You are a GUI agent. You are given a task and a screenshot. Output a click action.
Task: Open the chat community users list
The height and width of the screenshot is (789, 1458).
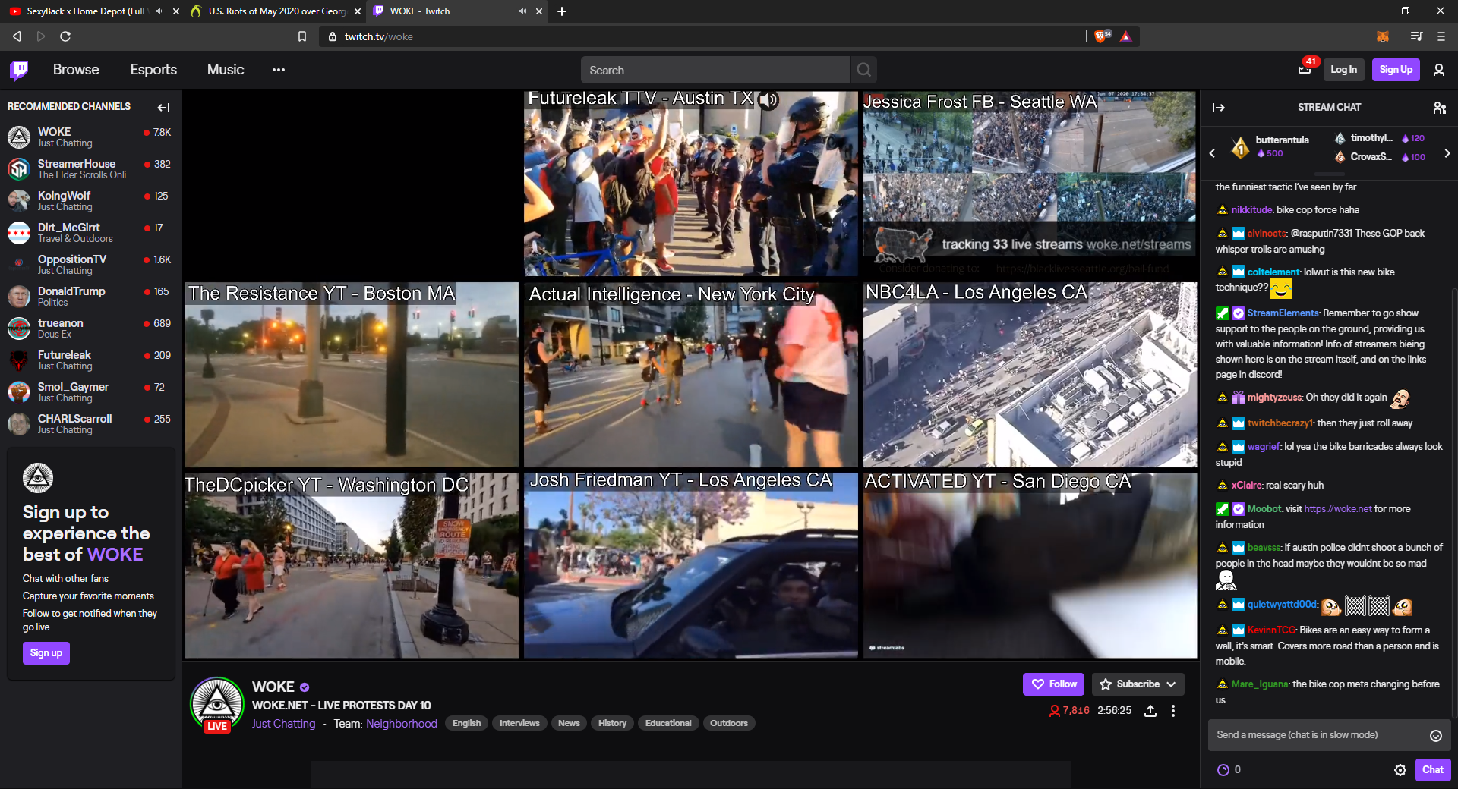tap(1439, 108)
